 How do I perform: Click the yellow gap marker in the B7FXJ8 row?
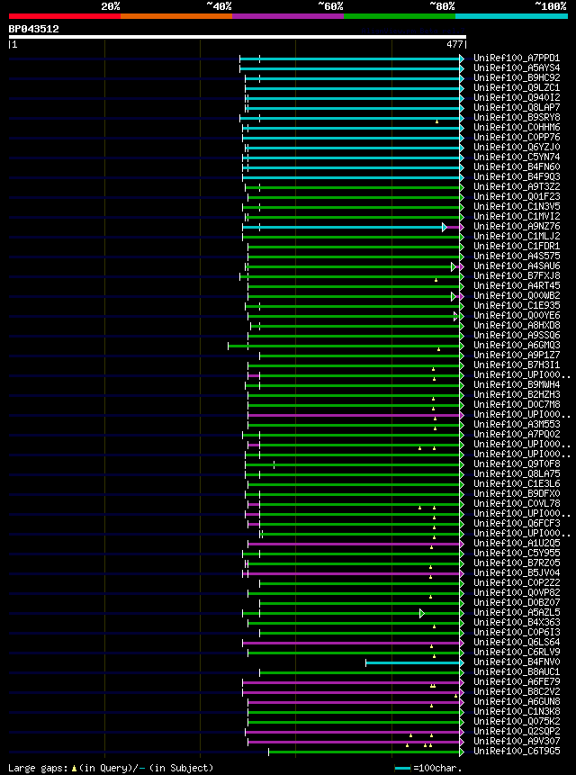[x=436, y=280]
